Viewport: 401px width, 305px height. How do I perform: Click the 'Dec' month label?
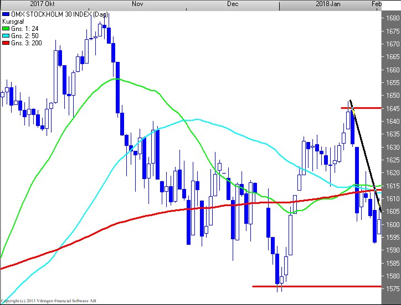point(233,4)
